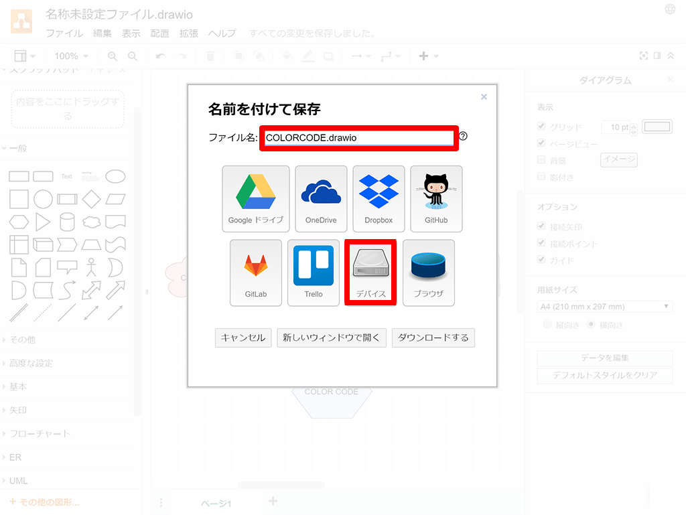The width and height of the screenshot is (686, 515).
Task: Toggle グリッド checkbox
Action: click(x=541, y=127)
